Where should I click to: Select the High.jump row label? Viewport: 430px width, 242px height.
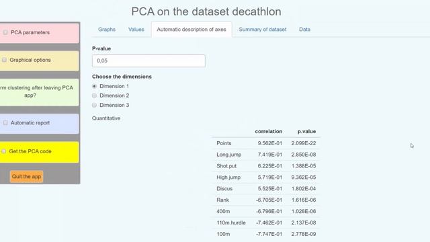228,177
